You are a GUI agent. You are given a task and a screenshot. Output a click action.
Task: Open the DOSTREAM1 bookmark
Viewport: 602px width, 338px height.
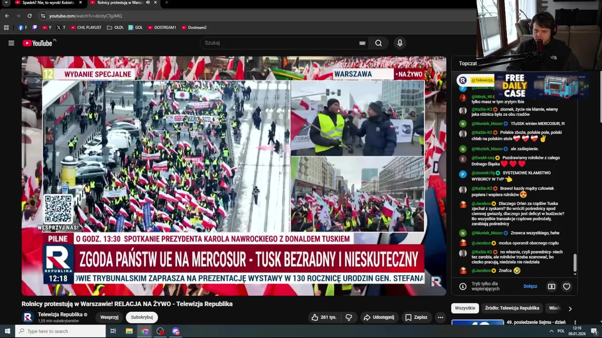pyautogui.click(x=162, y=28)
